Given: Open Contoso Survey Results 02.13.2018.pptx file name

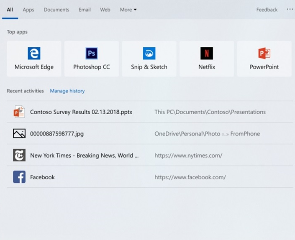Looking at the screenshot, I should [x=81, y=112].
